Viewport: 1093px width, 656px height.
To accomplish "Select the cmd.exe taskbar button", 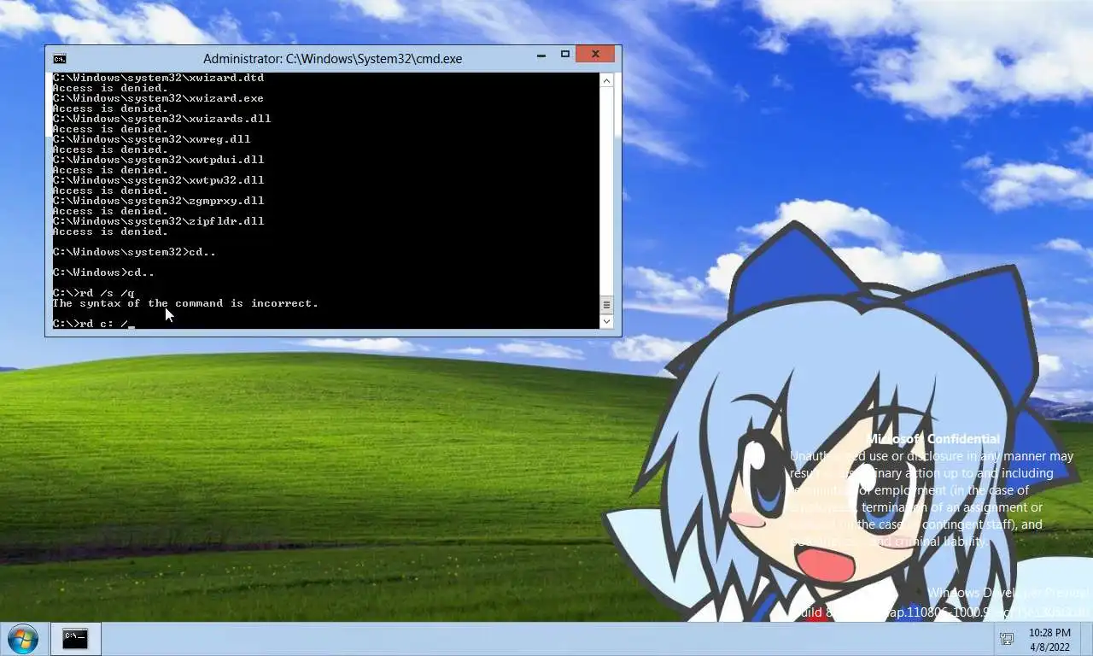I will point(75,639).
